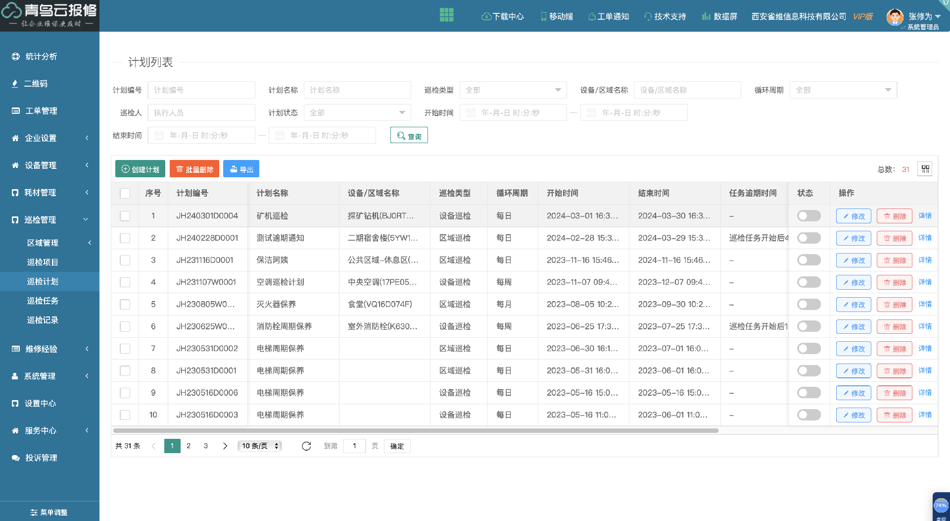
Task: Click the 创建计划 button
Action: pos(140,169)
